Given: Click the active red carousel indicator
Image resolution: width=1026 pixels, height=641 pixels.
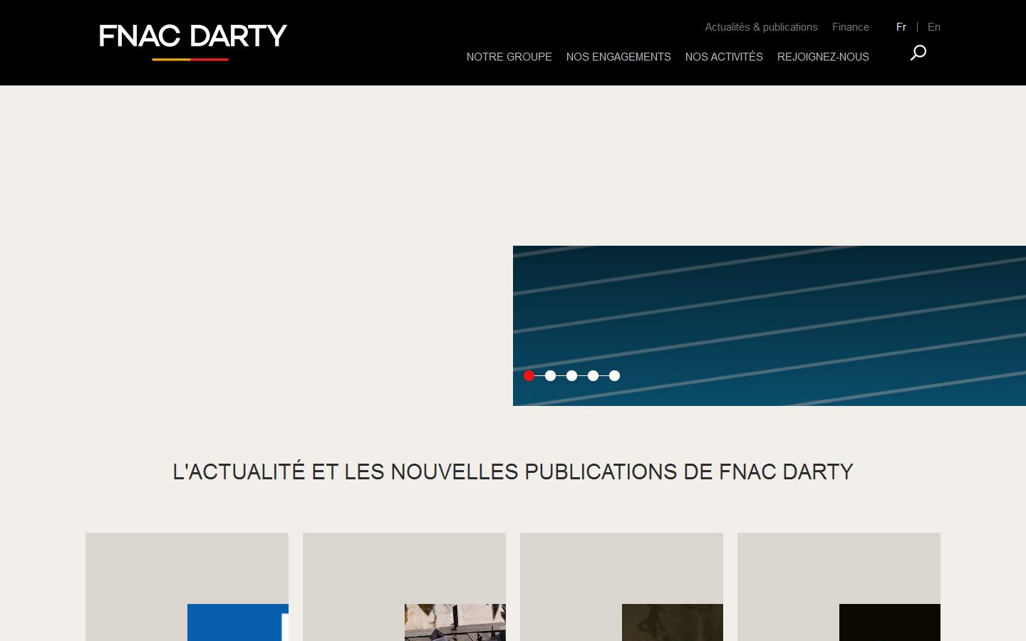Looking at the screenshot, I should click(x=529, y=375).
